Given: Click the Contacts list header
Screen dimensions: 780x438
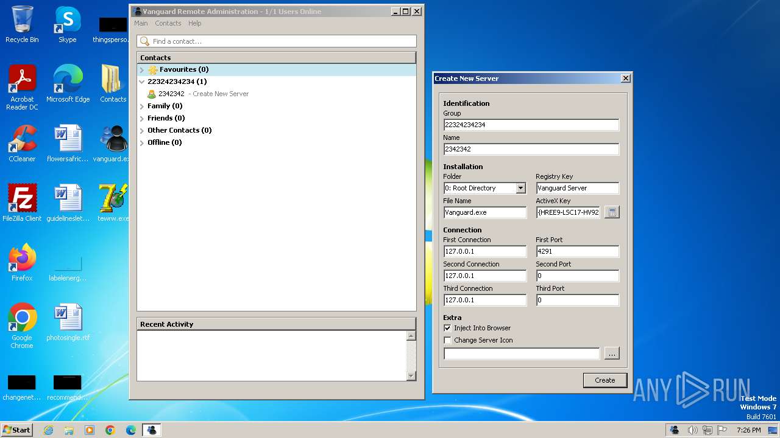Looking at the screenshot, I should [277, 58].
